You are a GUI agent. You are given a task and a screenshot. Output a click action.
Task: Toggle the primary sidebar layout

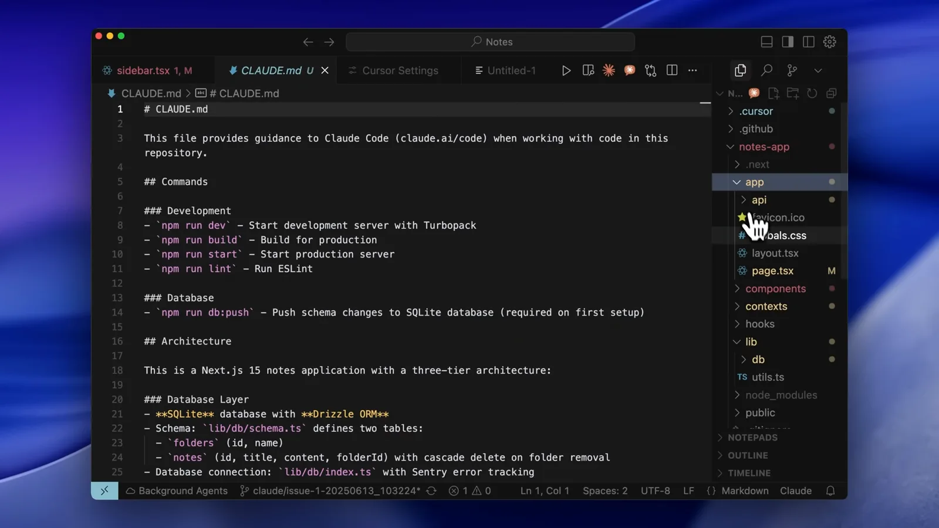[x=788, y=42]
